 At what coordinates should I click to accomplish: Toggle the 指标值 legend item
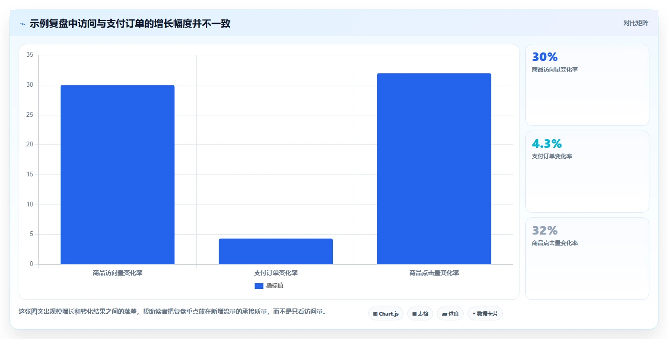click(x=269, y=286)
